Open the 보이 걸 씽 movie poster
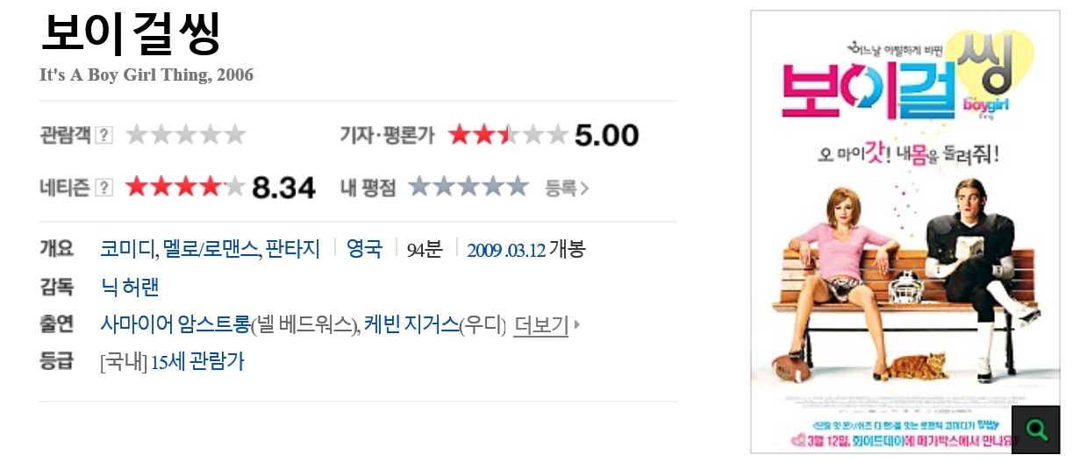The image size is (1087, 462). click(905, 228)
